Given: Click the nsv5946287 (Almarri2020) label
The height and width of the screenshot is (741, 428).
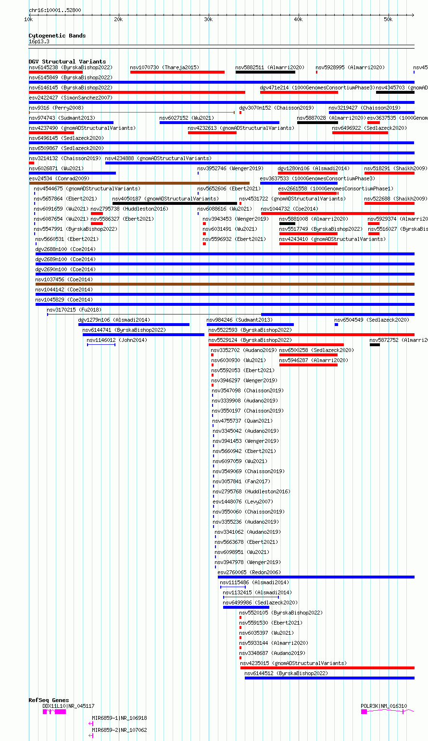Looking at the screenshot, I should 314,361.
